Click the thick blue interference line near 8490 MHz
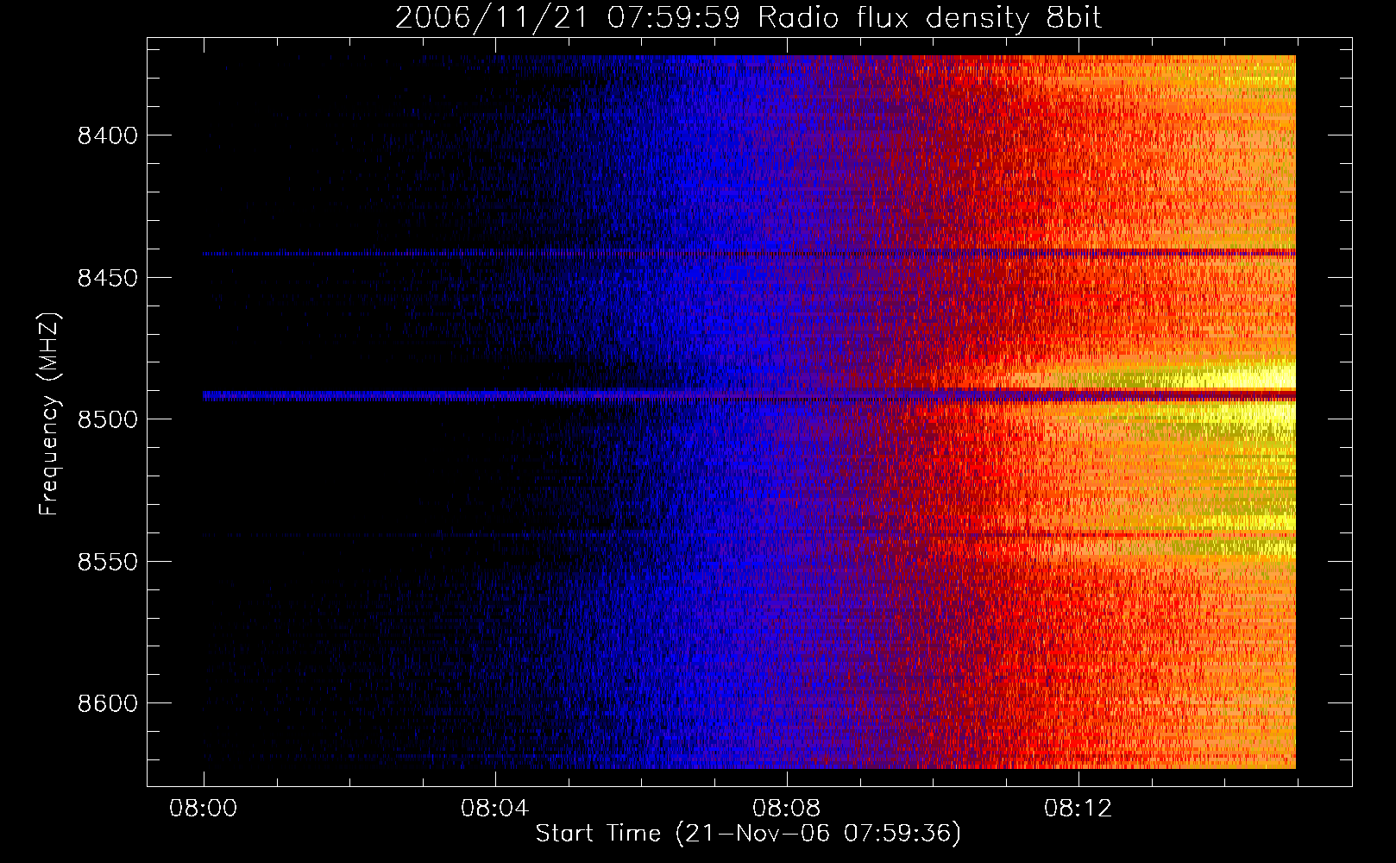The width and height of the screenshot is (1396, 863). (749, 396)
